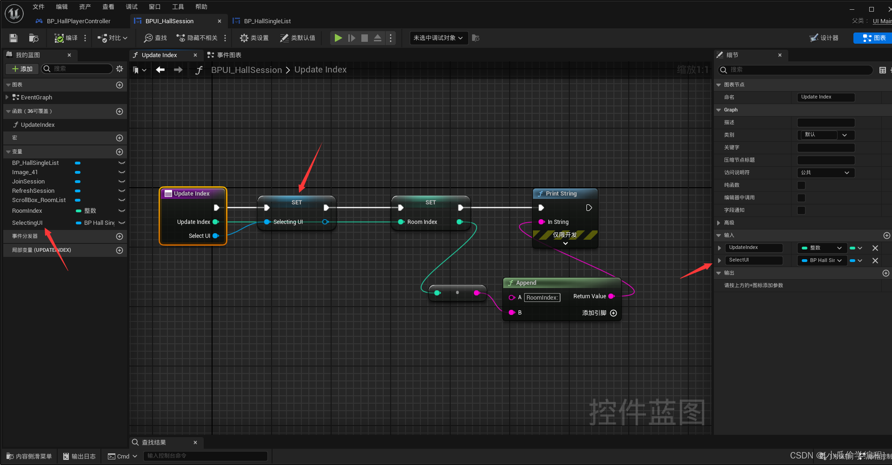Open the graph bookmarks dropdown

coord(140,70)
